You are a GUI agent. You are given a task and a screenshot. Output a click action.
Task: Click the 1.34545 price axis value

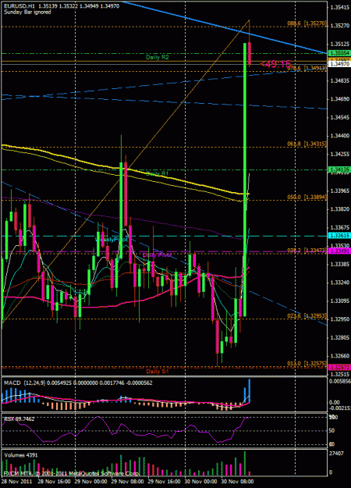340,117
